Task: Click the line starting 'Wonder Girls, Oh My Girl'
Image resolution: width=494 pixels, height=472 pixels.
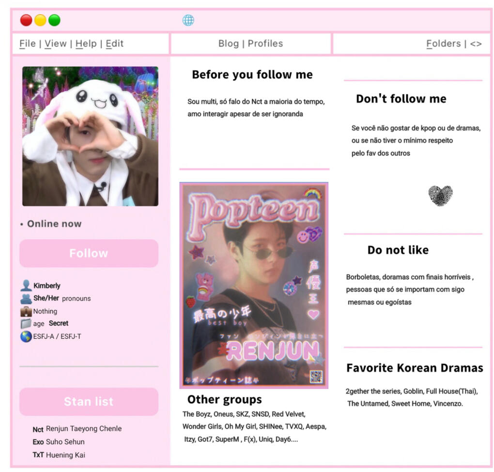Action: [x=255, y=426]
